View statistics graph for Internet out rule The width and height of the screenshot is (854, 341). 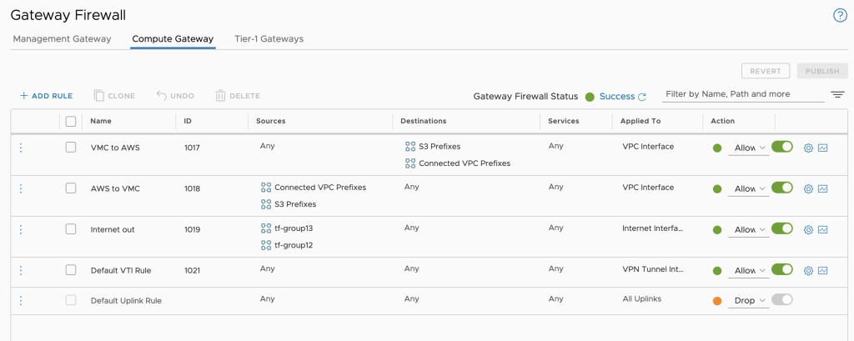tap(823, 230)
